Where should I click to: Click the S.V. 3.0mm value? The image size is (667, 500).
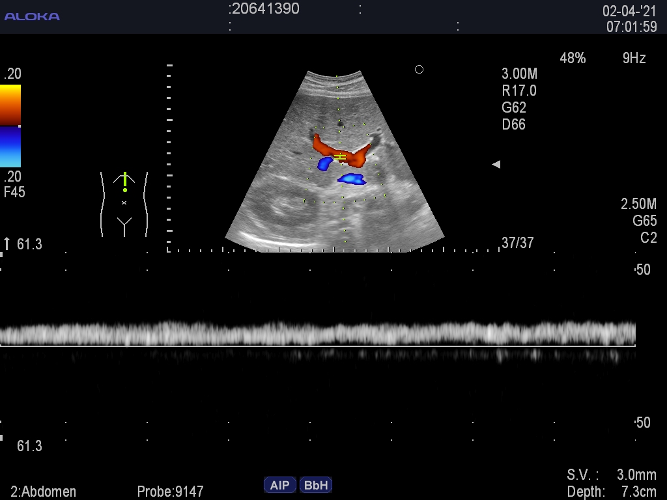(636, 475)
